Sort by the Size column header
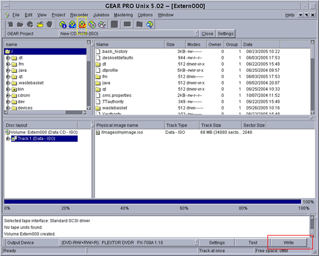Screen dimensions: 319x256 pyautogui.click(x=175, y=44)
